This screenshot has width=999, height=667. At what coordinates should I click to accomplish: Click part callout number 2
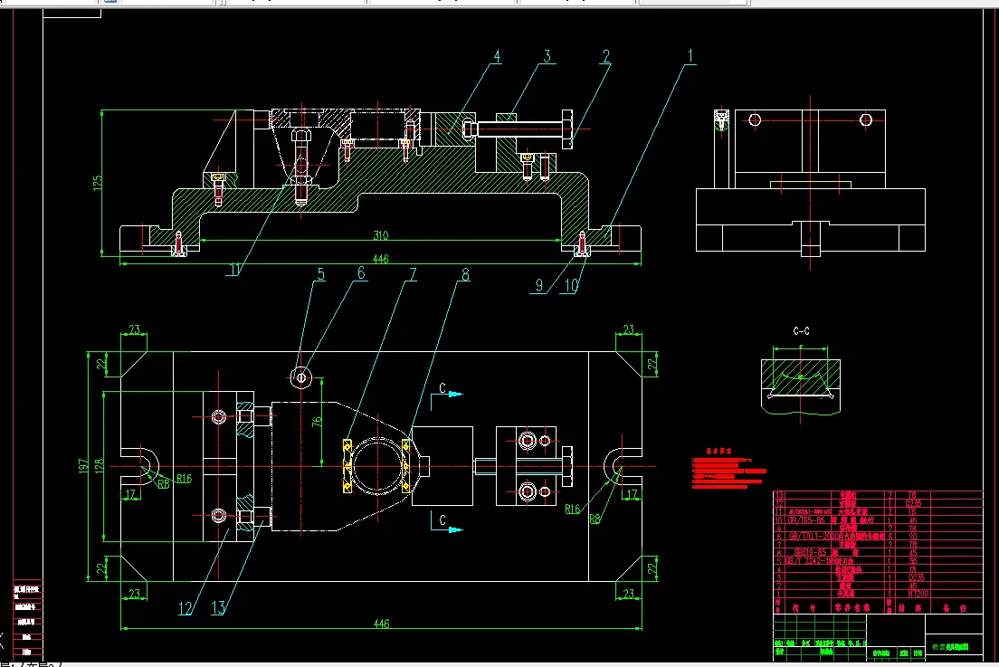(x=606, y=57)
